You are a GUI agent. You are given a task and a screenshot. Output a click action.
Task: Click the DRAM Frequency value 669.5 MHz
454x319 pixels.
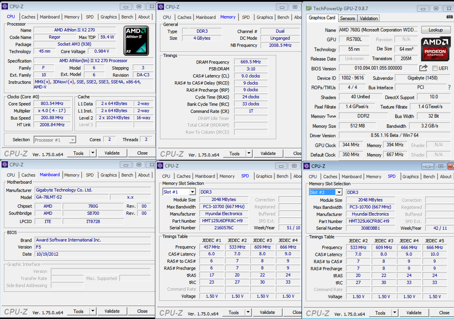pyautogui.click(x=251, y=62)
